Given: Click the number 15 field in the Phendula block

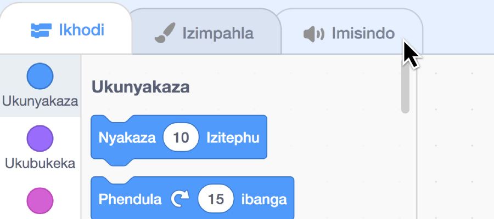Looking at the screenshot, I should coord(216,199).
